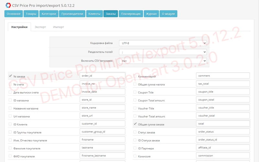This screenshot has height=162, width=259.
Task: Enable the Url магазина checkbox
Action: click(x=10, y=116)
